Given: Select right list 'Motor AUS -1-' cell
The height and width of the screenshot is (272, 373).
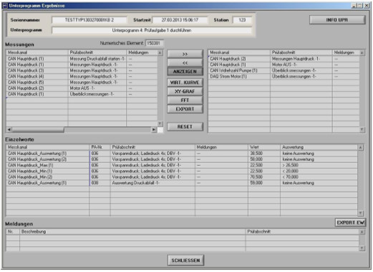Looking at the screenshot, I should 301,65.
